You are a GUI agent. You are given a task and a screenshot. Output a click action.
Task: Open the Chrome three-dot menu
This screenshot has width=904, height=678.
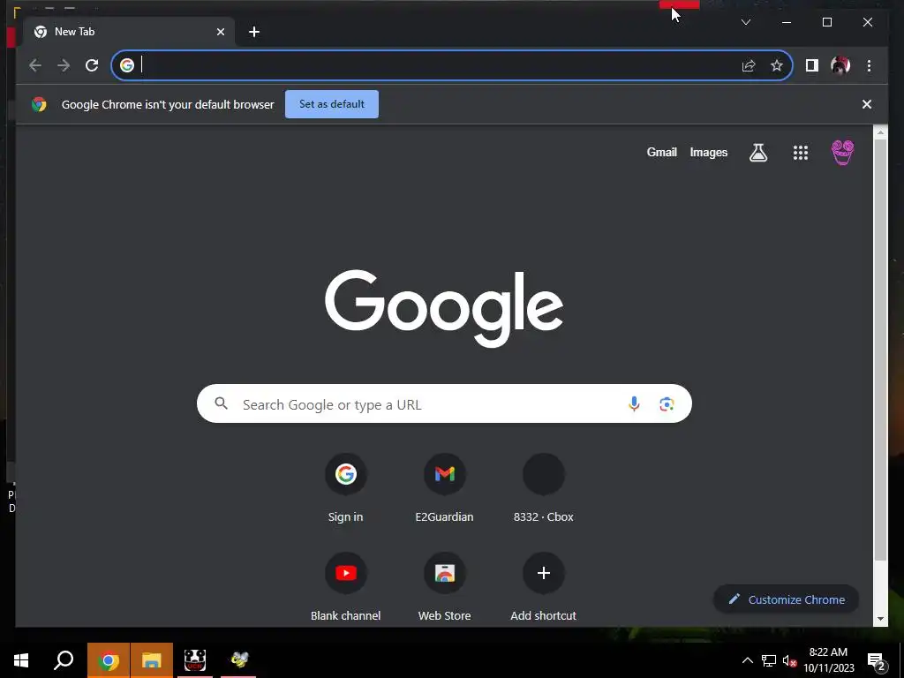pyautogui.click(x=869, y=65)
